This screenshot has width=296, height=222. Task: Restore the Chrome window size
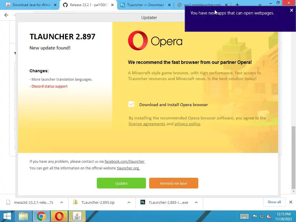(x=278, y=3)
